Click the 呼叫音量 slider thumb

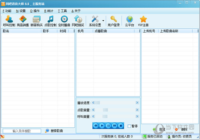(105, 116)
